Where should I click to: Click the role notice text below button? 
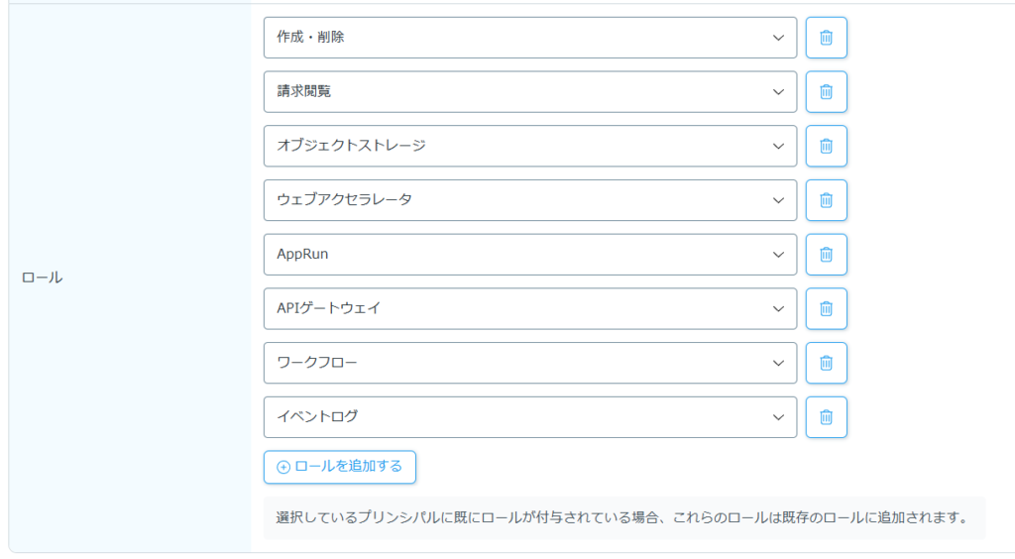[x=621, y=517]
